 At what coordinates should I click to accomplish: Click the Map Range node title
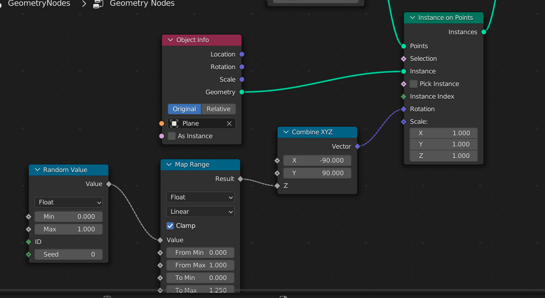tap(192, 164)
